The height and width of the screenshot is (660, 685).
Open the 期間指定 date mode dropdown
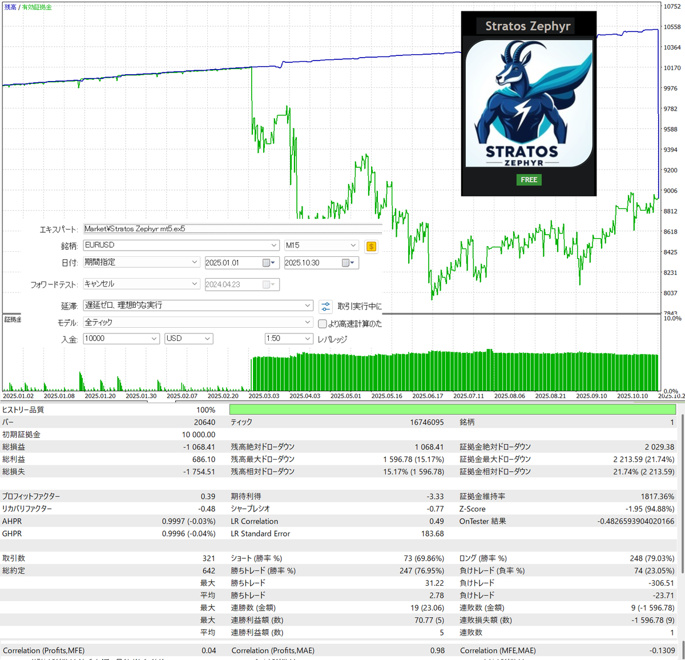coord(194,262)
